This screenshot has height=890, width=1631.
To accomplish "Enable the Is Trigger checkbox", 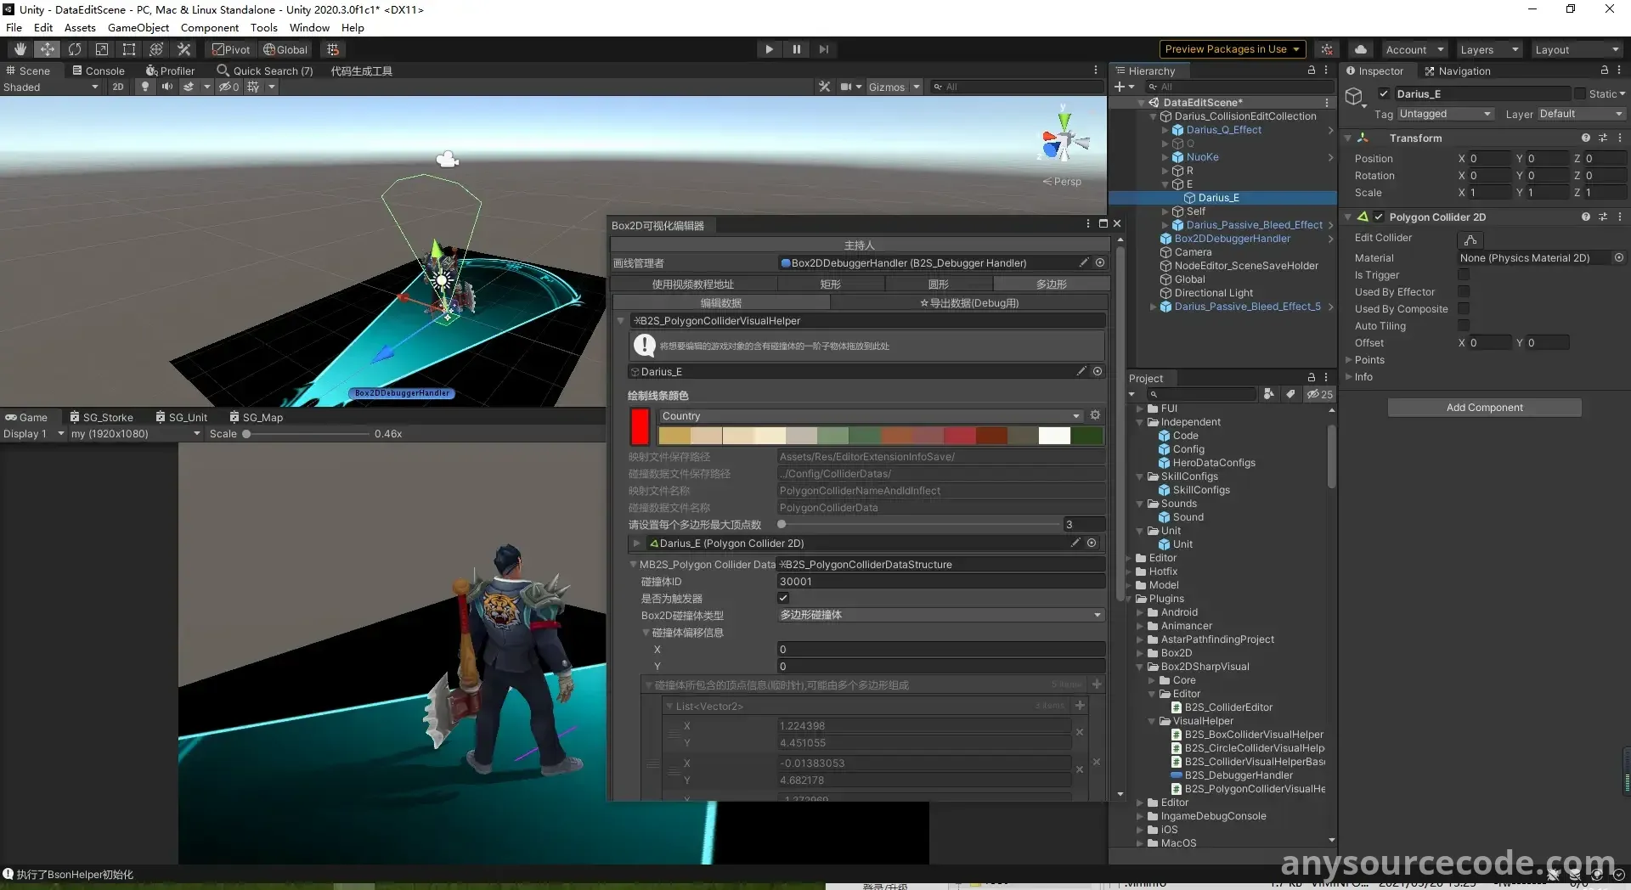I will tap(1464, 275).
